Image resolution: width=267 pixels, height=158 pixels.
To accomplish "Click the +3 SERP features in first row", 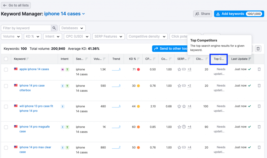I will click(189, 69).
